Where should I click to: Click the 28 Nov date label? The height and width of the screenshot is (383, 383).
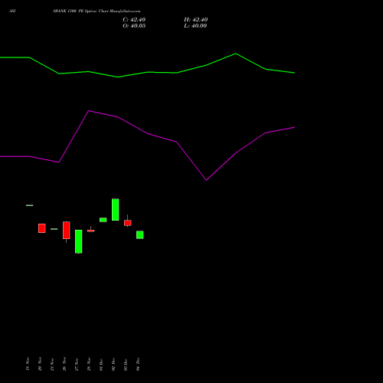(89, 364)
